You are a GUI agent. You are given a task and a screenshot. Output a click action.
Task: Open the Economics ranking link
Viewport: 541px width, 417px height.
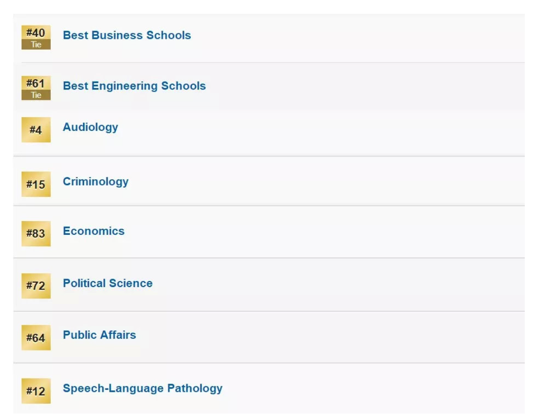[93, 231]
